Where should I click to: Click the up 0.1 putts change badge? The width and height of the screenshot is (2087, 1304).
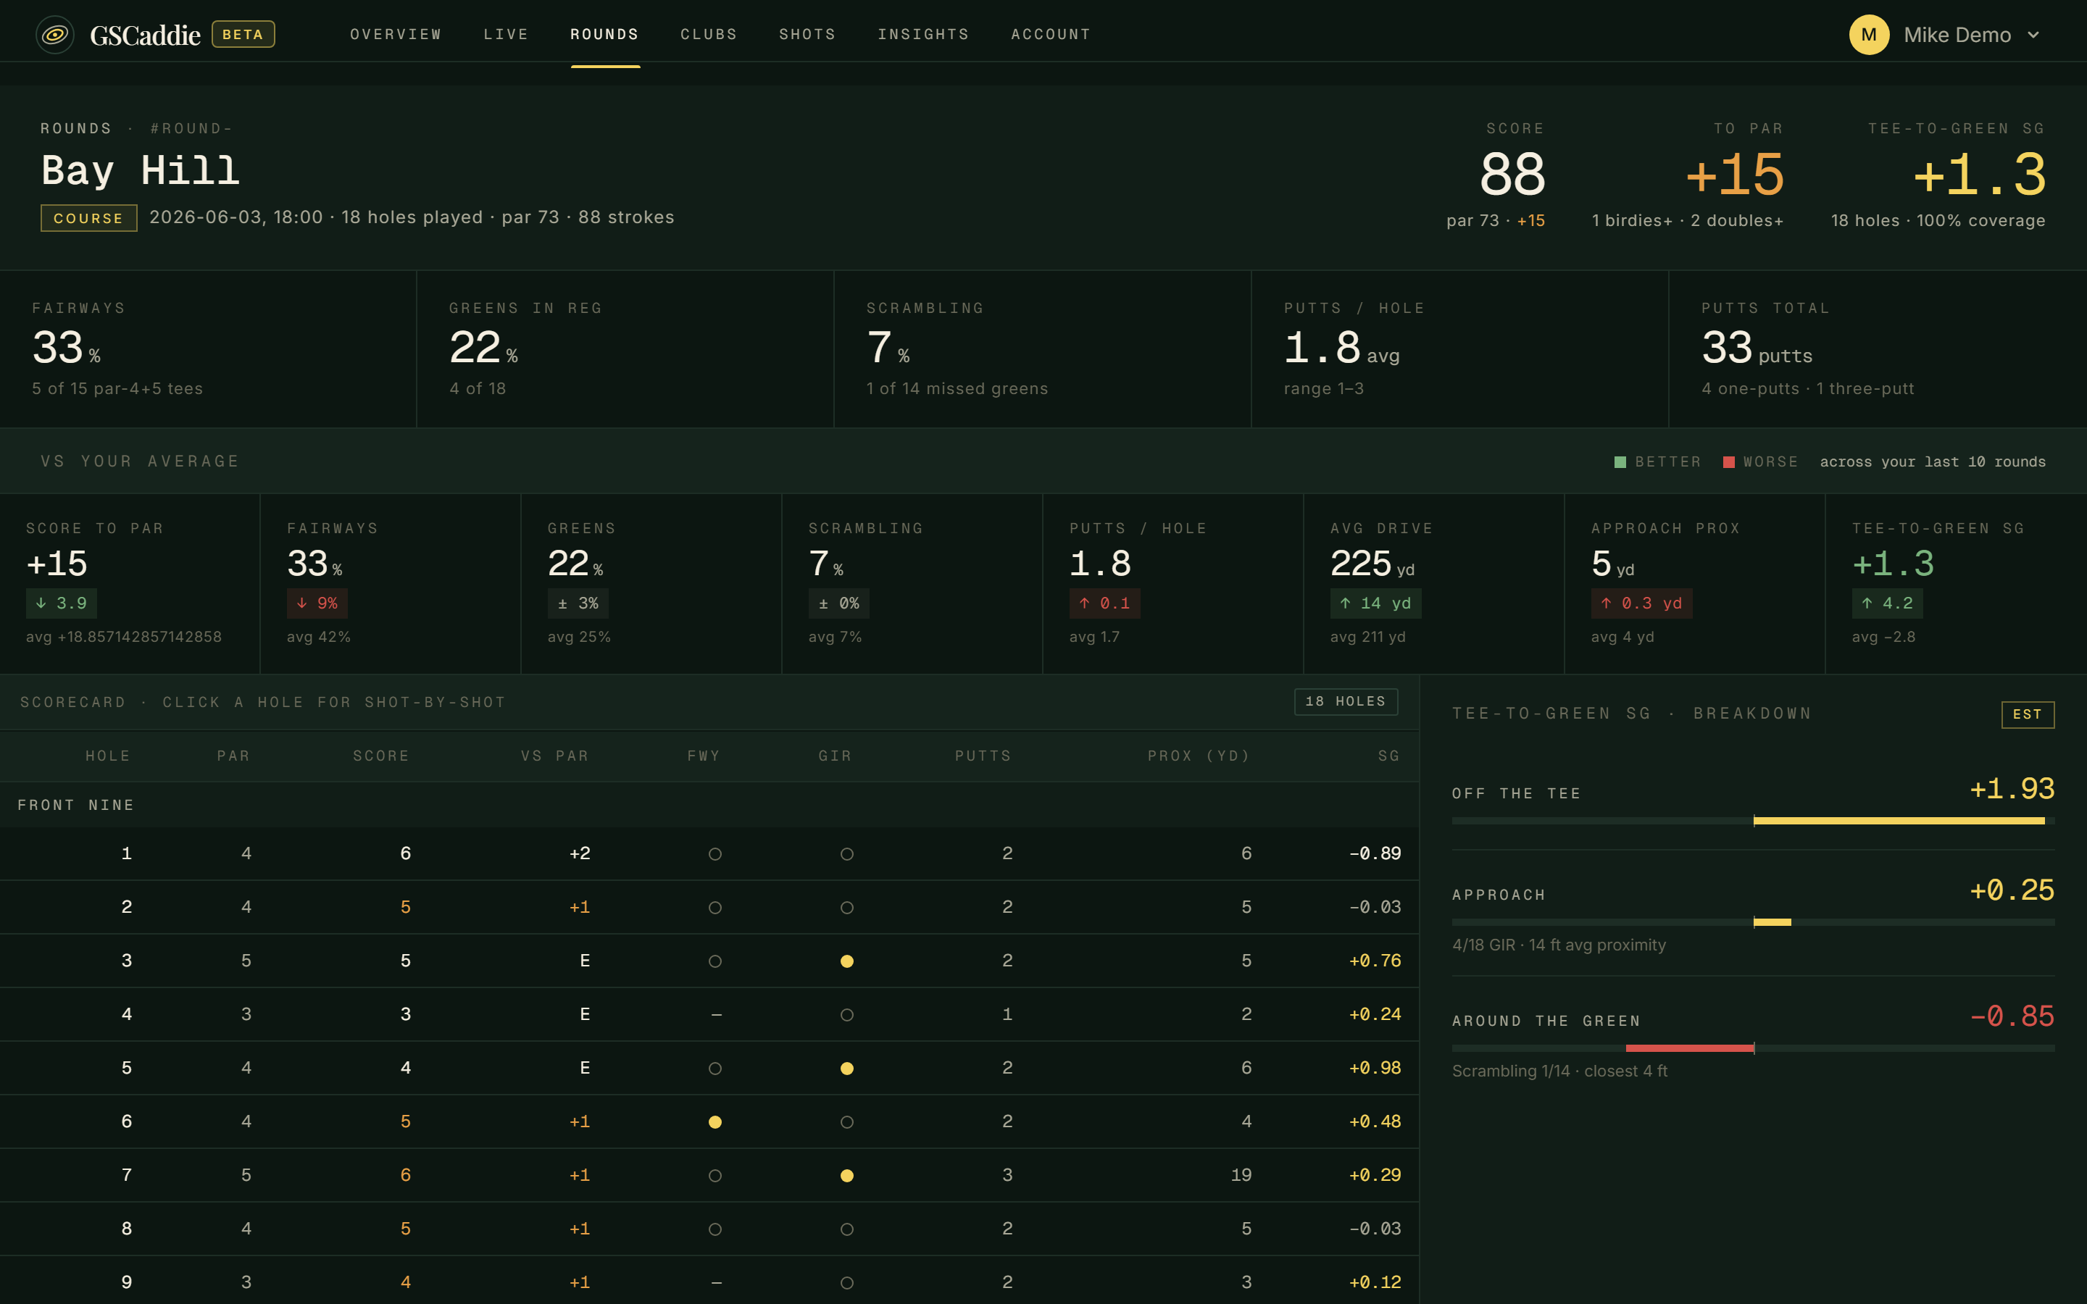pos(1104,603)
